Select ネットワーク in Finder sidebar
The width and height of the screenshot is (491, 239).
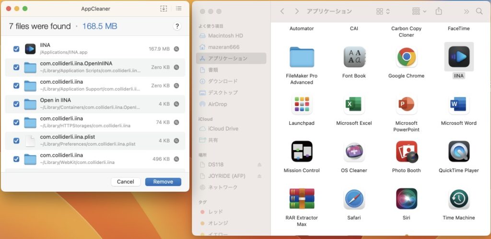coord(231,187)
